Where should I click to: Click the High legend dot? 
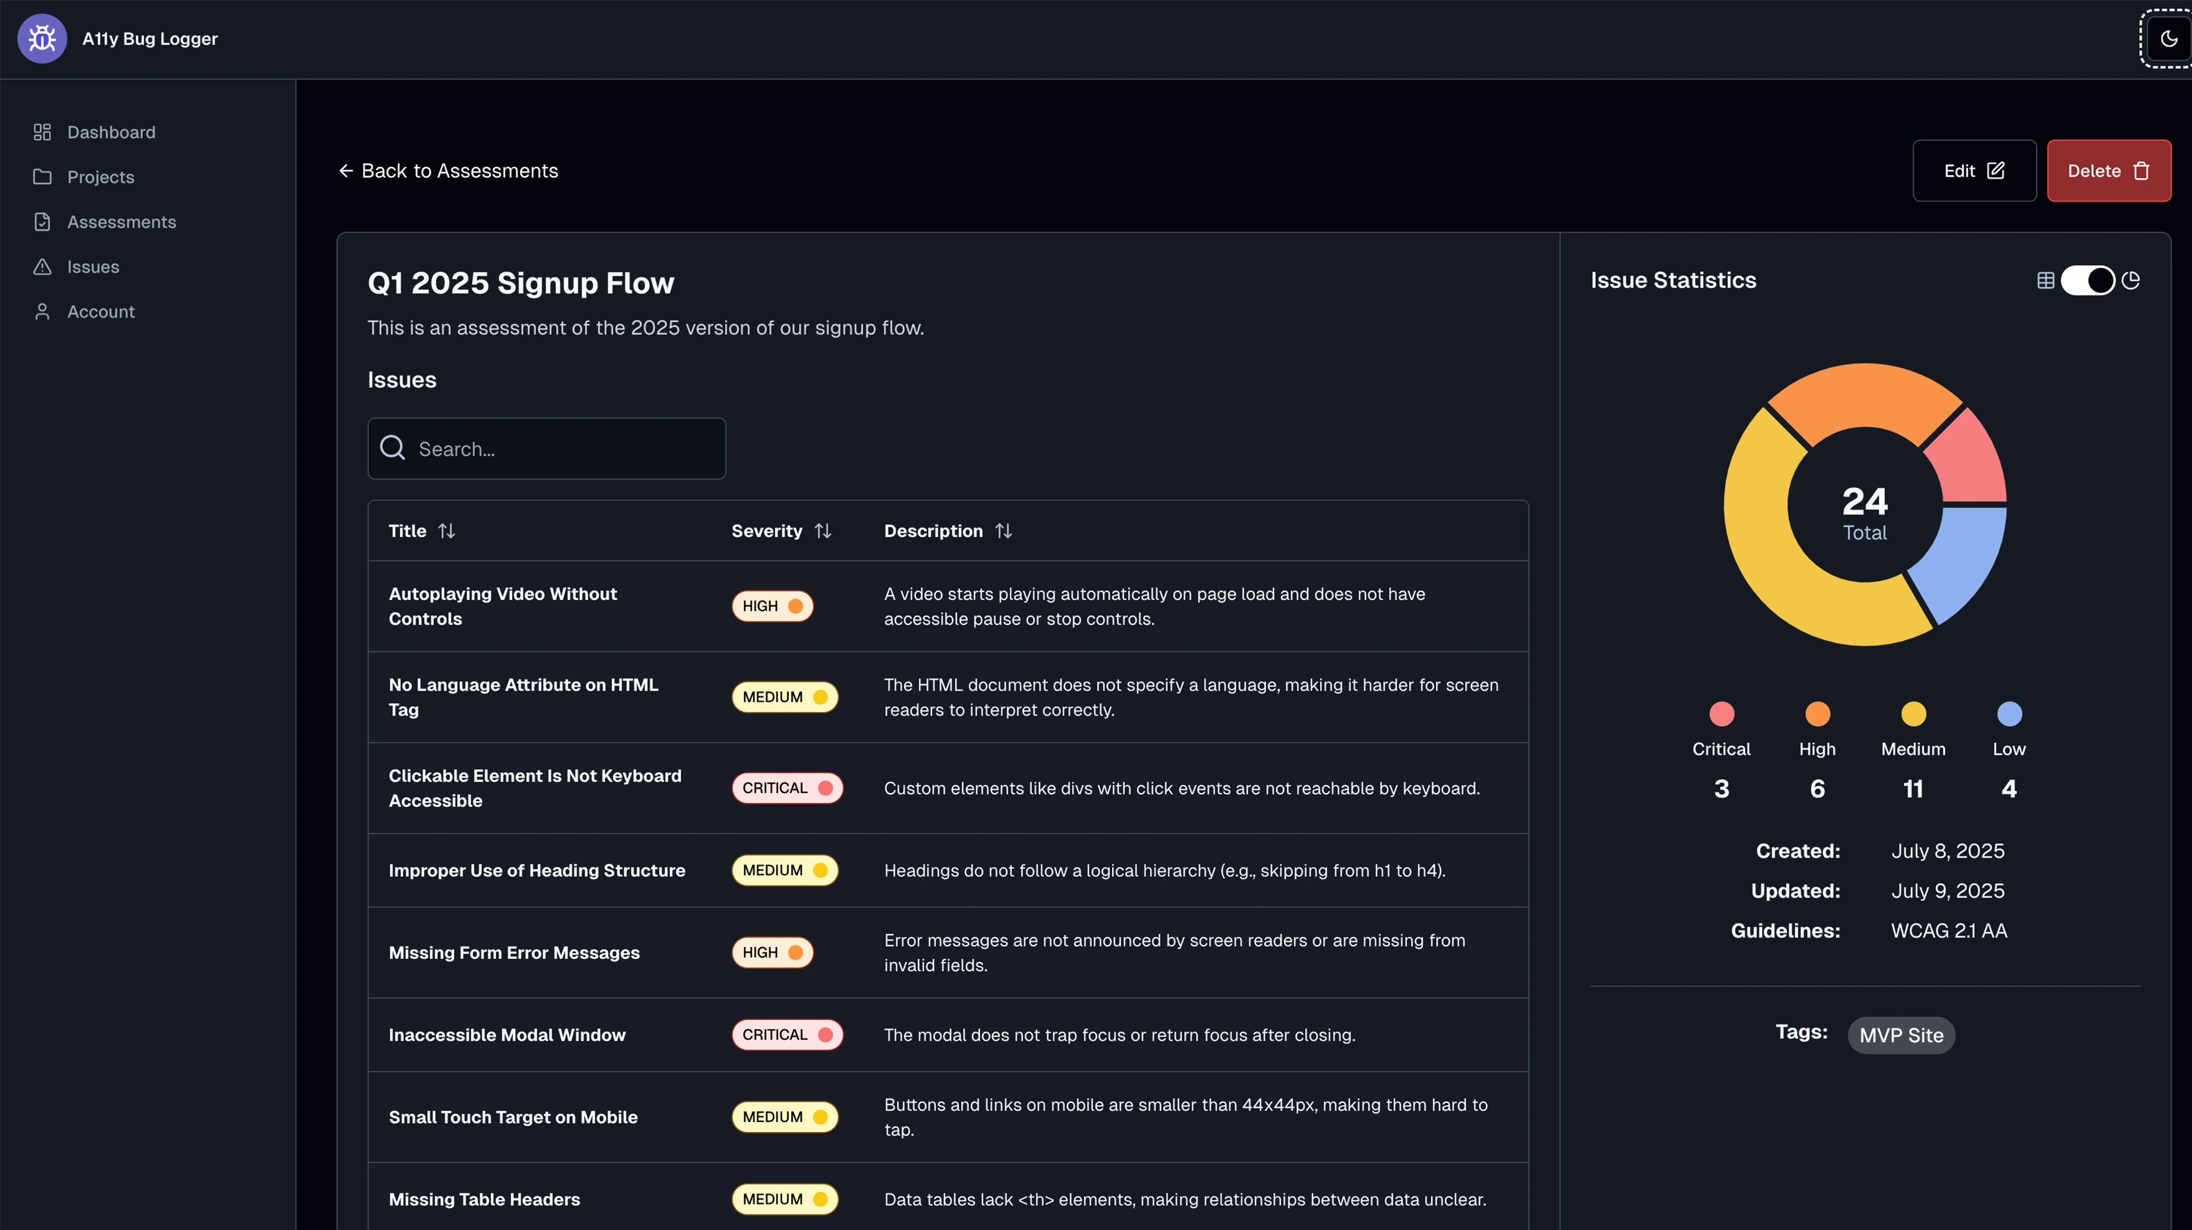[x=1818, y=714]
